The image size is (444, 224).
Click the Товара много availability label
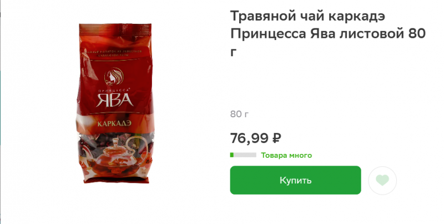pyautogui.click(x=286, y=156)
